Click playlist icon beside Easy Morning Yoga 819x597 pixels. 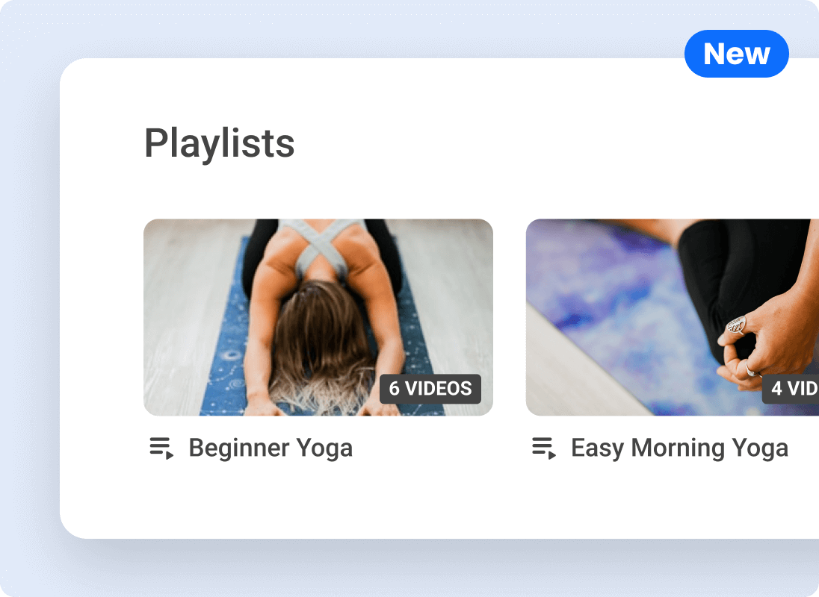(544, 448)
